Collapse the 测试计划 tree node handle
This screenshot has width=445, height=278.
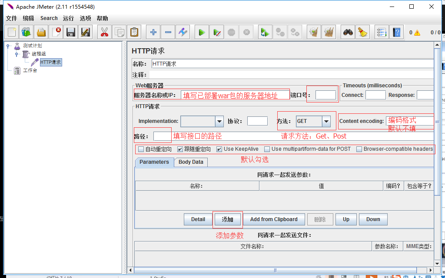pyautogui.click(x=8, y=46)
